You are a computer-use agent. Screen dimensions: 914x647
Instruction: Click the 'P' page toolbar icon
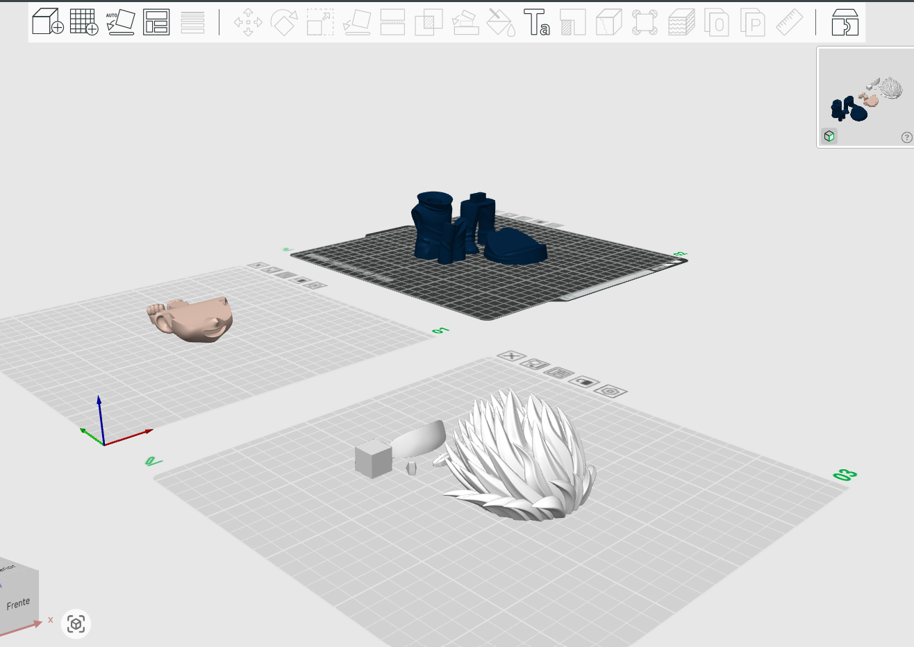tap(753, 22)
